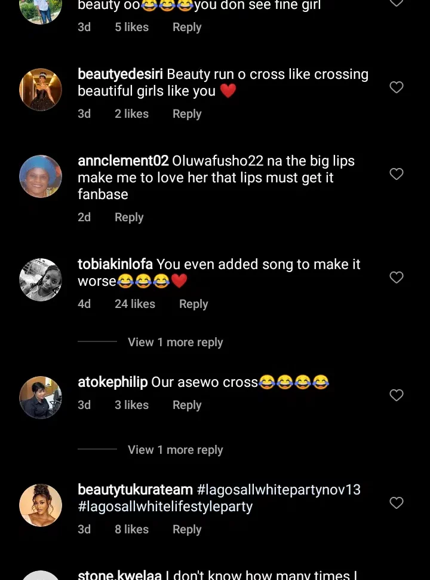Like annclement02's comment with the heart
The height and width of the screenshot is (580, 430).
(x=397, y=174)
